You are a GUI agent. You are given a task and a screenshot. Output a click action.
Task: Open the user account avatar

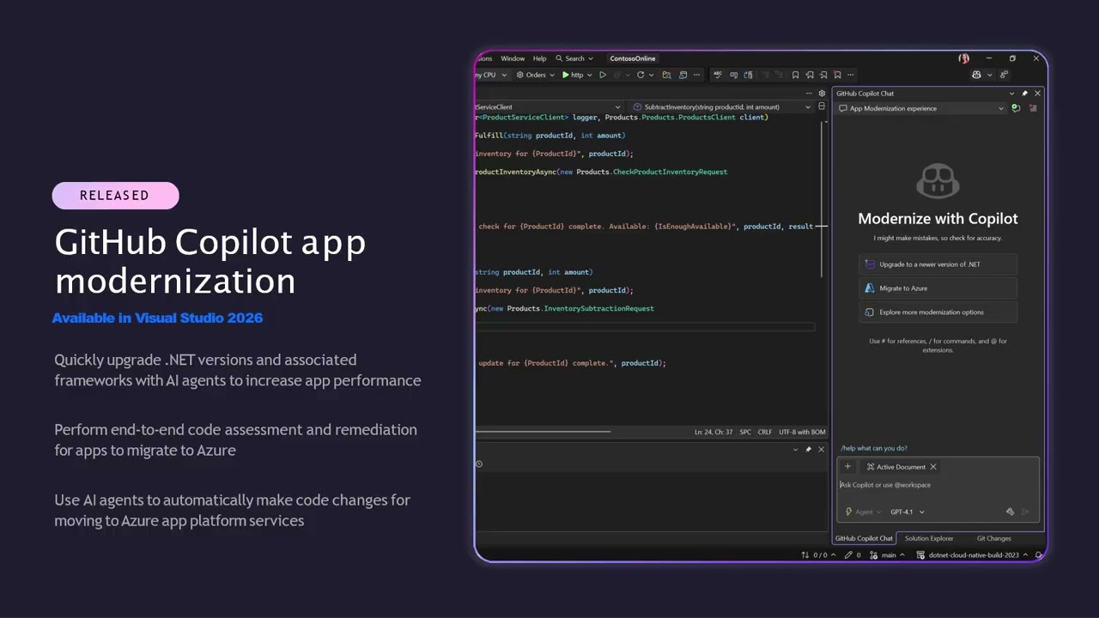click(x=964, y=58)
